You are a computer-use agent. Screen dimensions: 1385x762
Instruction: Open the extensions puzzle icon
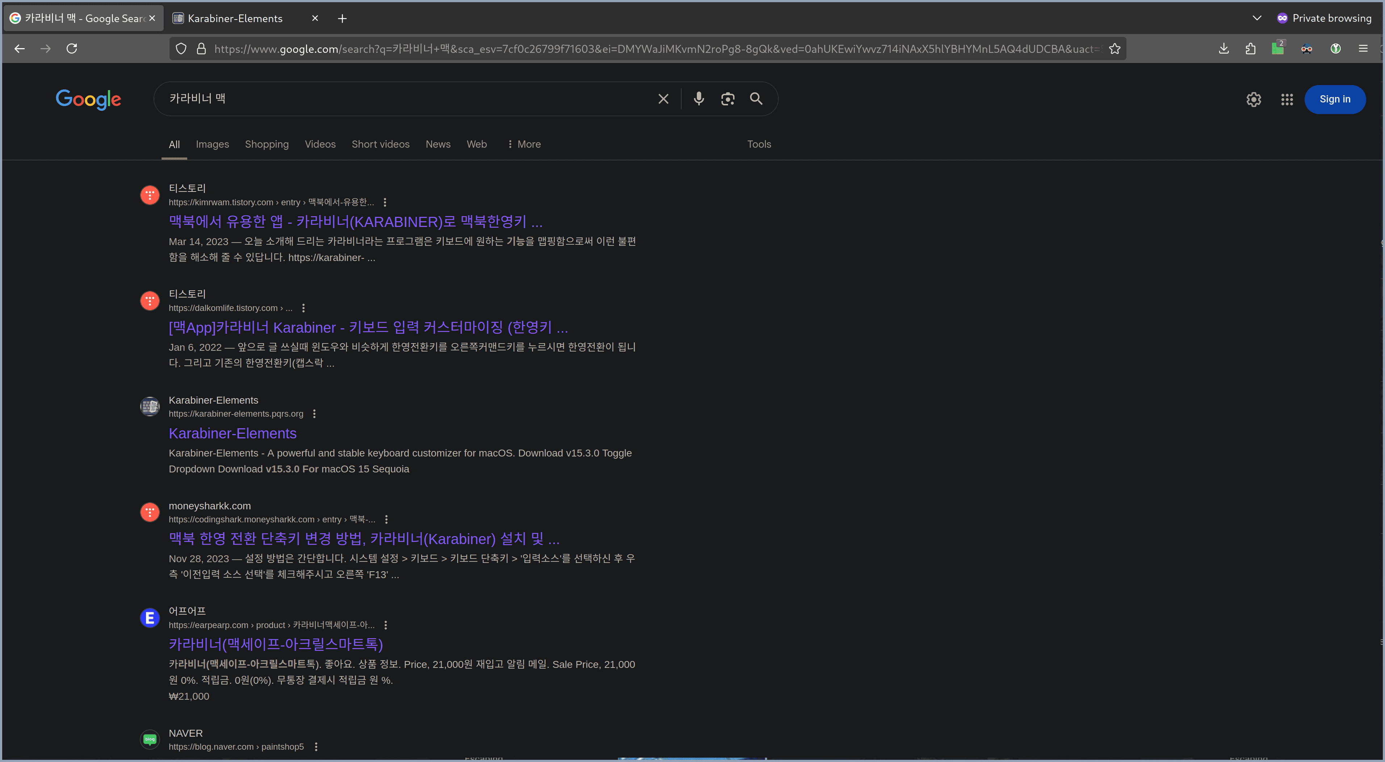click(x=1251, y=49)
